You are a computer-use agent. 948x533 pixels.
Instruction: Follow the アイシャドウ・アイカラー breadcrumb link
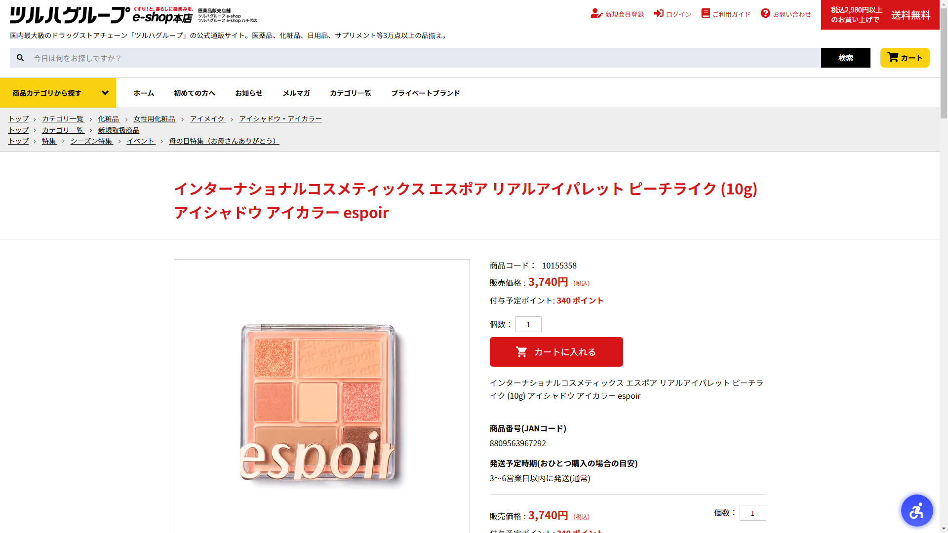(x=280, y=119)
